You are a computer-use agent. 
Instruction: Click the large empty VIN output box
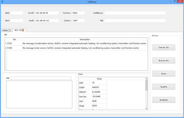click(39, 94)
